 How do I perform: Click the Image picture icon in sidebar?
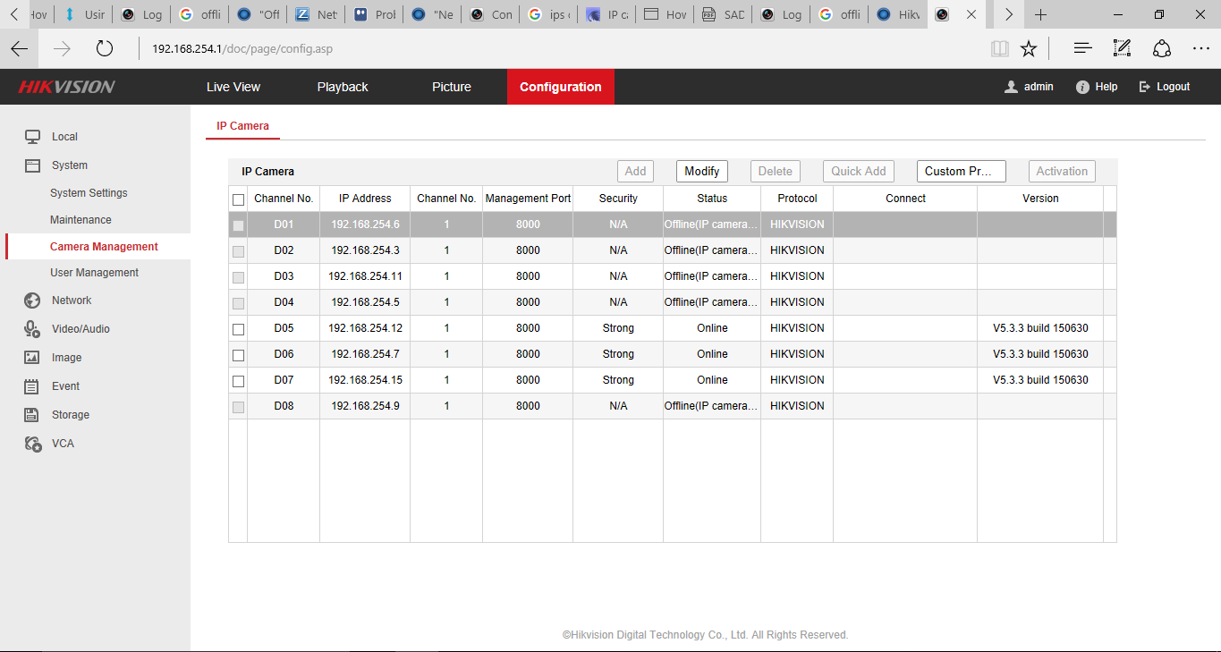point(32,358)
